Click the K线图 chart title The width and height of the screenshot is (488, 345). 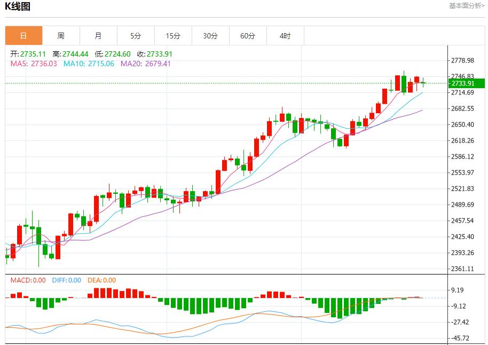18,6
